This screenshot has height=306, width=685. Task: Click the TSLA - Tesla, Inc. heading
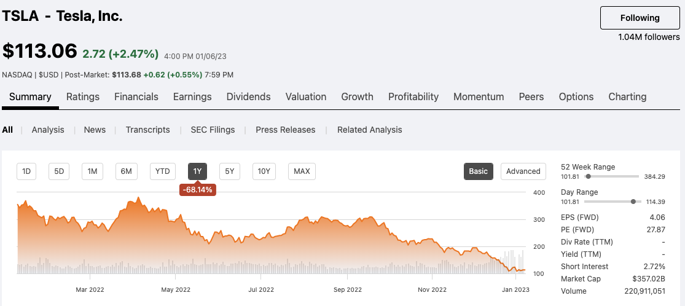63,16
